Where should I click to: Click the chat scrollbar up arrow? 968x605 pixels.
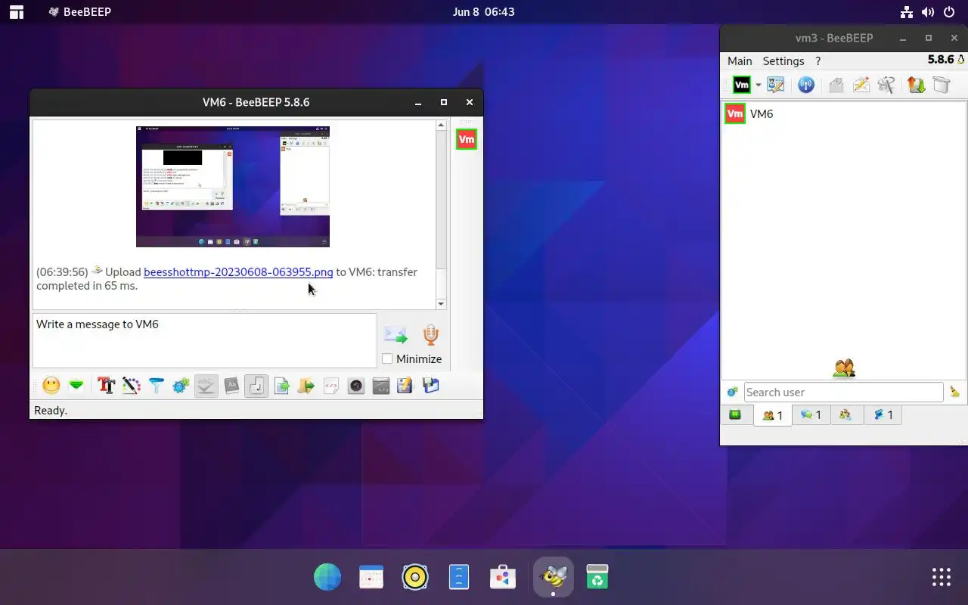click(x=441, y=126)
